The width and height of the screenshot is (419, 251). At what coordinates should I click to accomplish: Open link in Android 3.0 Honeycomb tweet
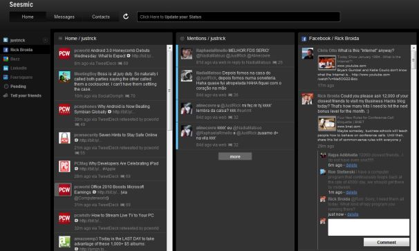click(142, 56)
